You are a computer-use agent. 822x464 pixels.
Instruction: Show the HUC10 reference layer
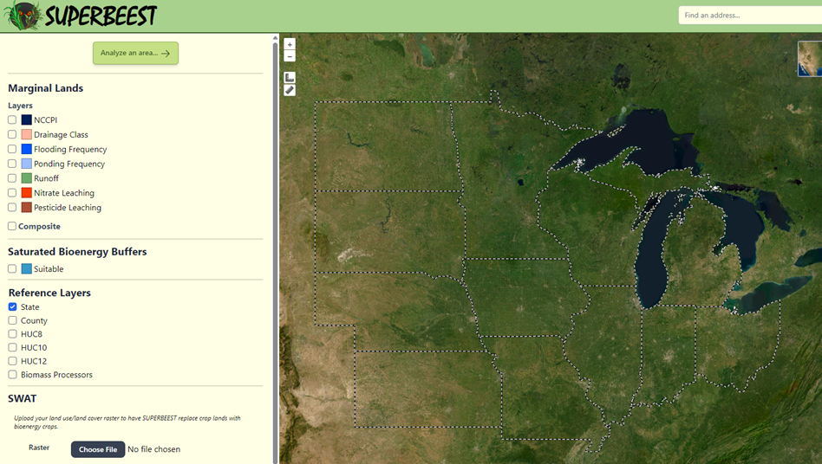point(13,347)
